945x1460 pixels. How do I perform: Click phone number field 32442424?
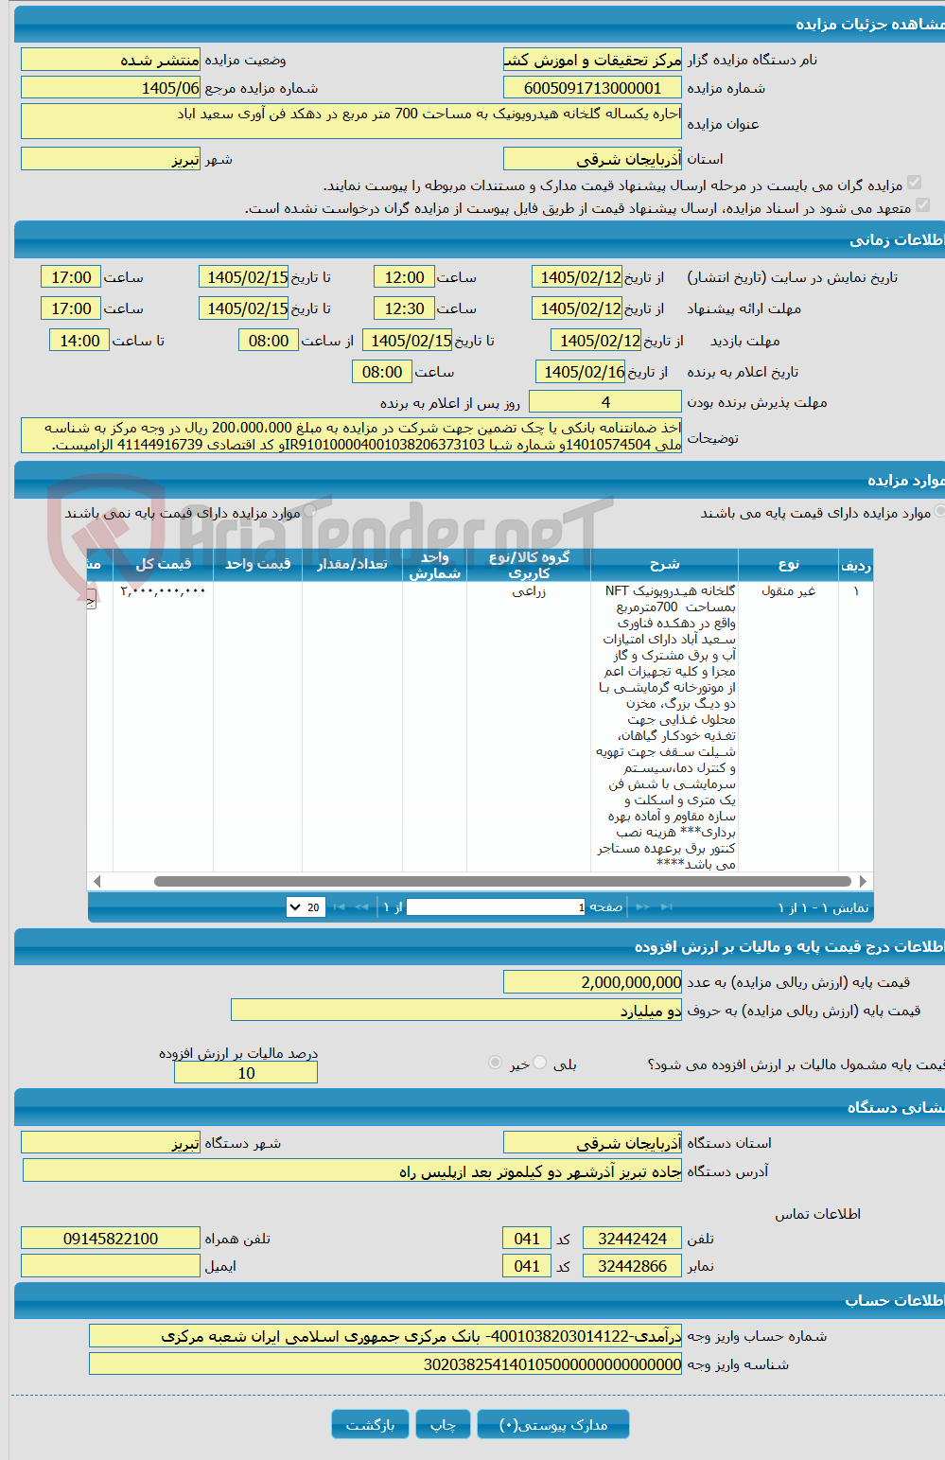coord(632,1239)
